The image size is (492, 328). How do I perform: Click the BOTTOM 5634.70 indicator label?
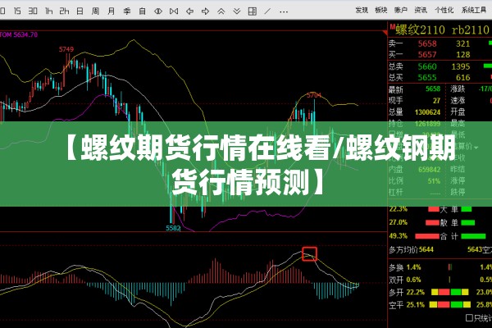[19, 34]
